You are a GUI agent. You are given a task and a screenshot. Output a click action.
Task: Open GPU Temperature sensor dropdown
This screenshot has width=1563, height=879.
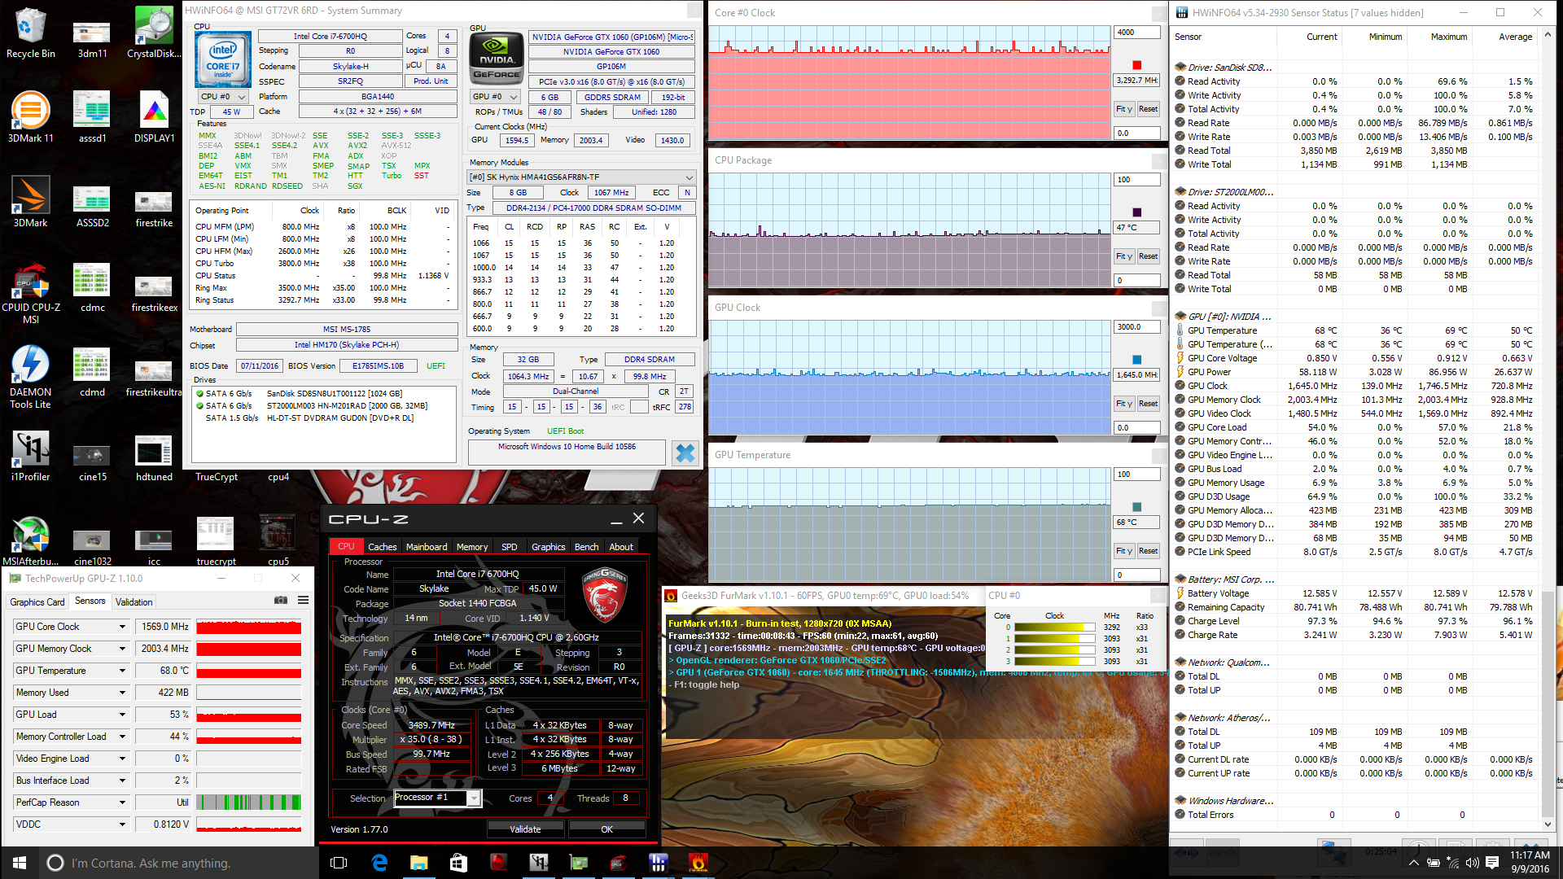(122, 671)
